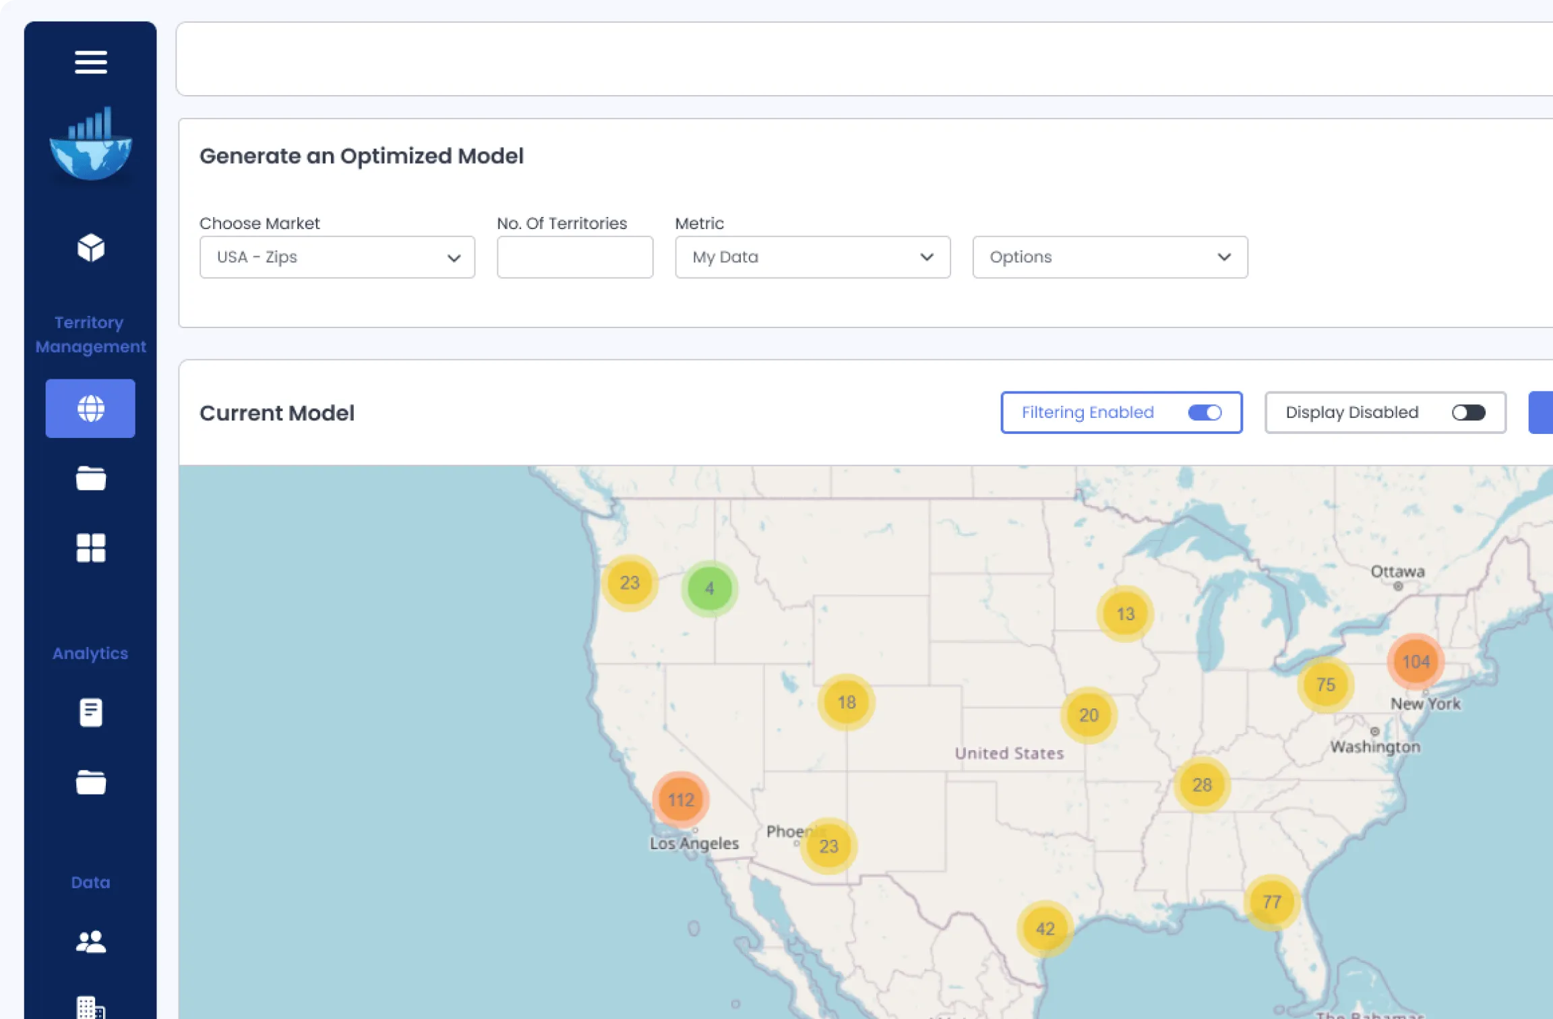Viewport: 1553px width, 1019px height.
Task: Open the Options dropdown
Action: 1109,257
